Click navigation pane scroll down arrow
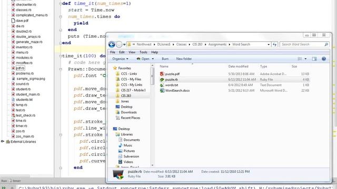The height and width of the screenshot is (189, 337). coord(152,165)
